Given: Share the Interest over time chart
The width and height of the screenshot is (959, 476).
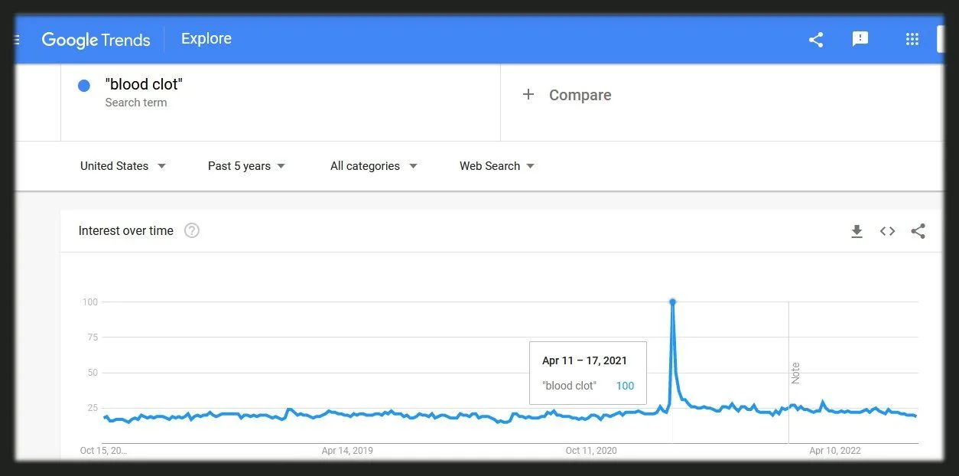Looking at the screenshot, I should (918, 231).
